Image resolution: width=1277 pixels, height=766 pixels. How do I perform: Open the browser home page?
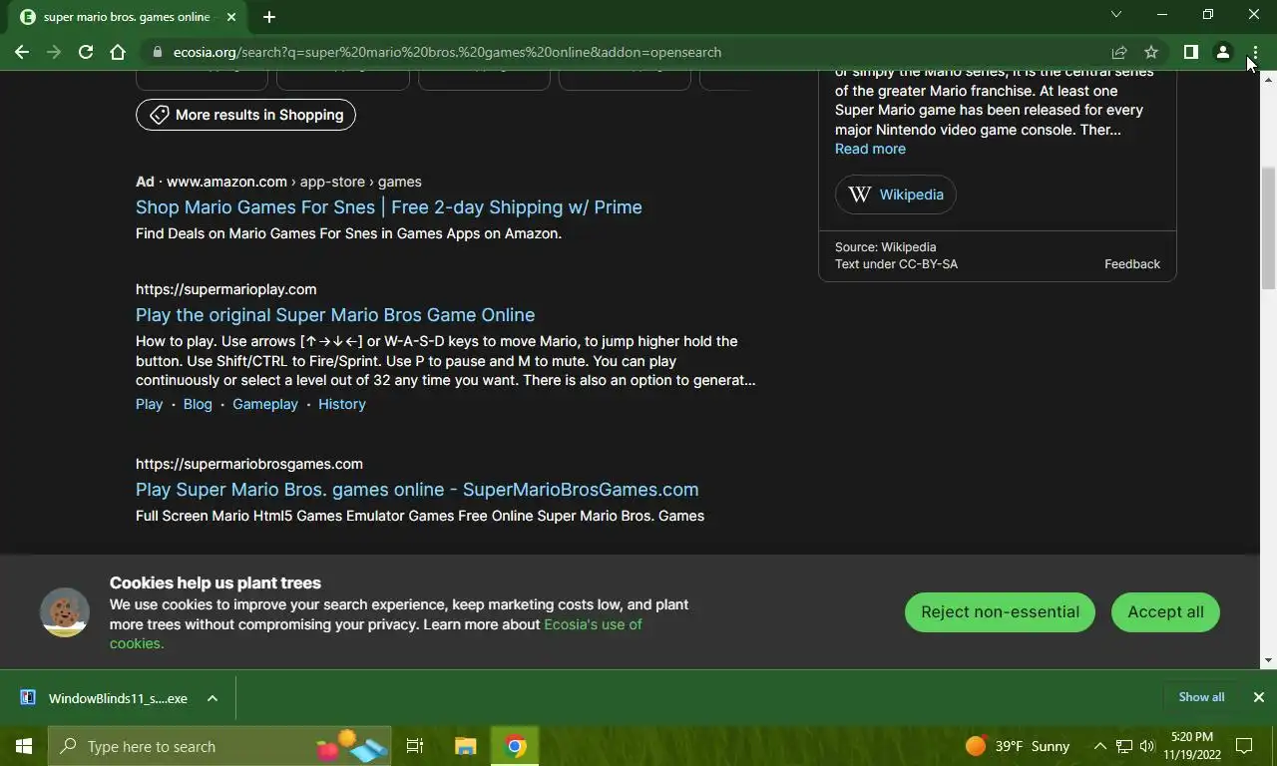pyautogui.click(x=118, y=52)
